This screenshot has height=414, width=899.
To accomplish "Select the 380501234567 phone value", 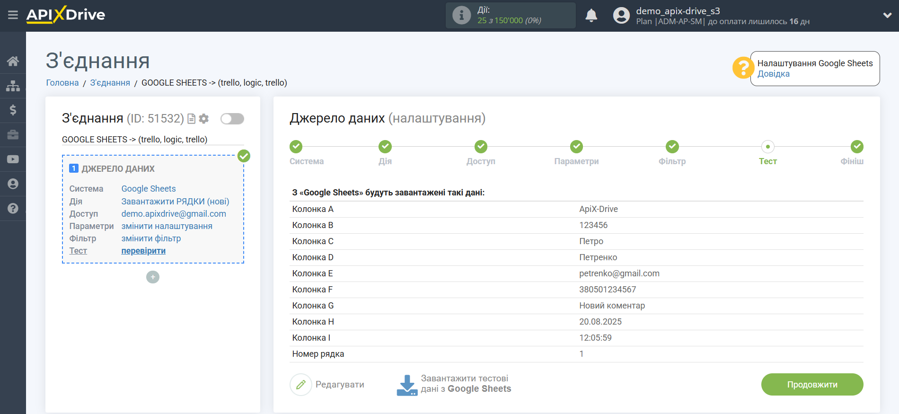I will pyautogui.click(x=608, y=290).
